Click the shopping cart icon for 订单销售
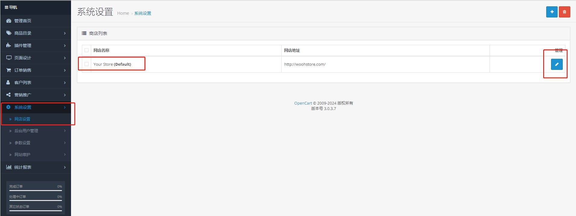The height and width of the screenshot is (216, 576). 9,70
